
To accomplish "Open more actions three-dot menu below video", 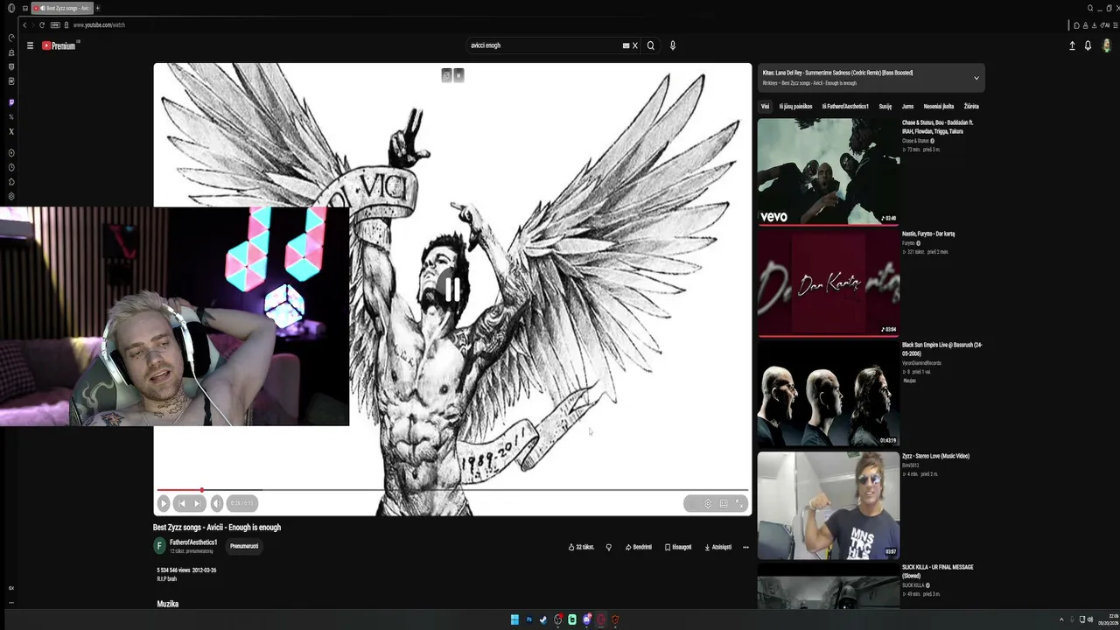I will click(x=745, y=547).
